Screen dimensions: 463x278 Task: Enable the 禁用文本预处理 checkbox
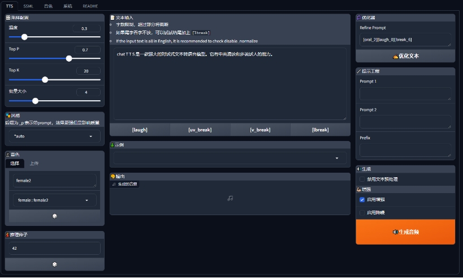pyautogui.click(x=362, y=179)
